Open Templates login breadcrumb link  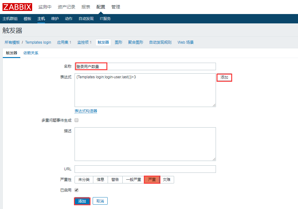click(x=38, y=42)
